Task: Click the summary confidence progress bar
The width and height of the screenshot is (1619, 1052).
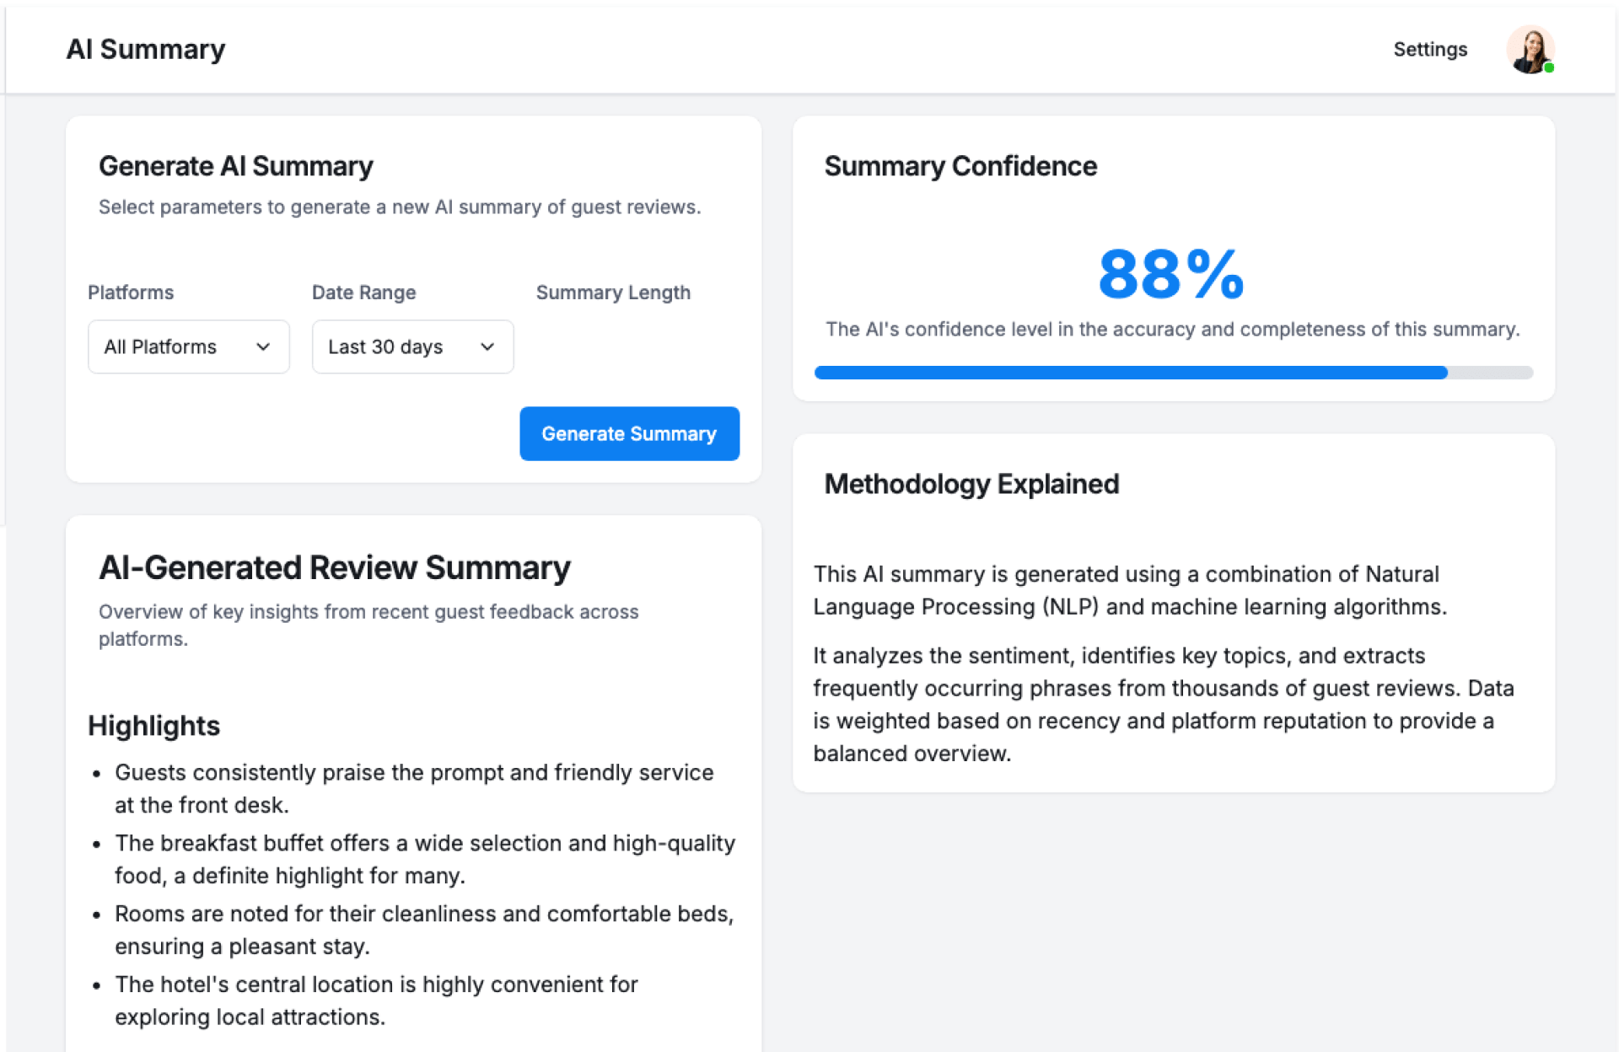Action: pyautogui.click(x=1172, y=373)
